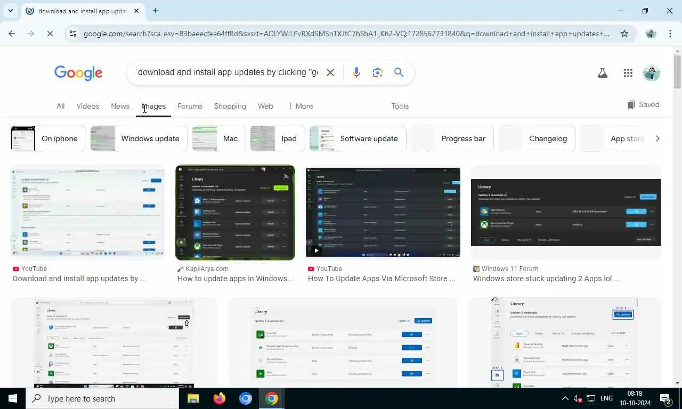
Task: Switch to the Web tab
Action: 265,106
